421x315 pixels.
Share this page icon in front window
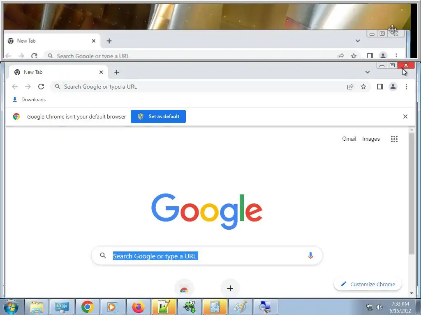click(350, 87)
